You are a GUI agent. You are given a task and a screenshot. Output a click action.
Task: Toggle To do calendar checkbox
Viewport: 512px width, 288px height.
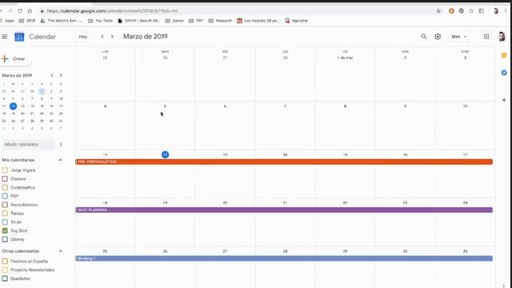coord(5,222)
